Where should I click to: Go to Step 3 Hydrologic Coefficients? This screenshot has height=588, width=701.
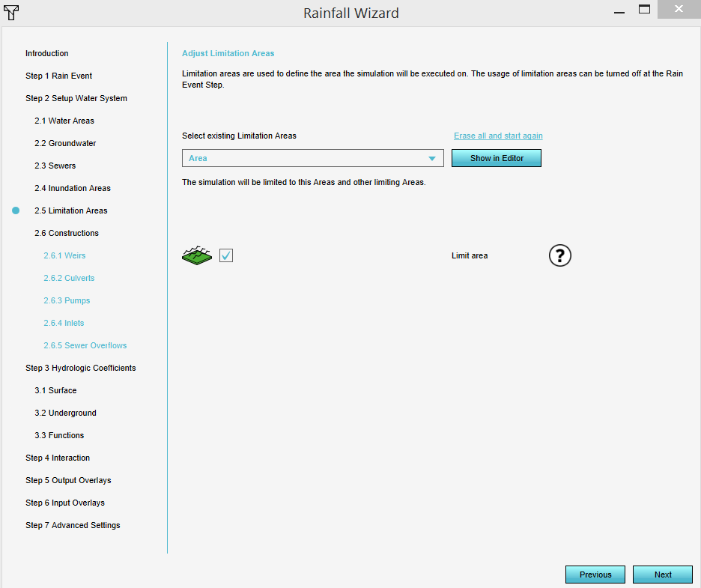(80, 368)
